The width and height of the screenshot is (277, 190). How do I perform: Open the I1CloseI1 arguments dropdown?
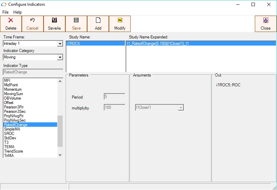(x=181, y=108)
